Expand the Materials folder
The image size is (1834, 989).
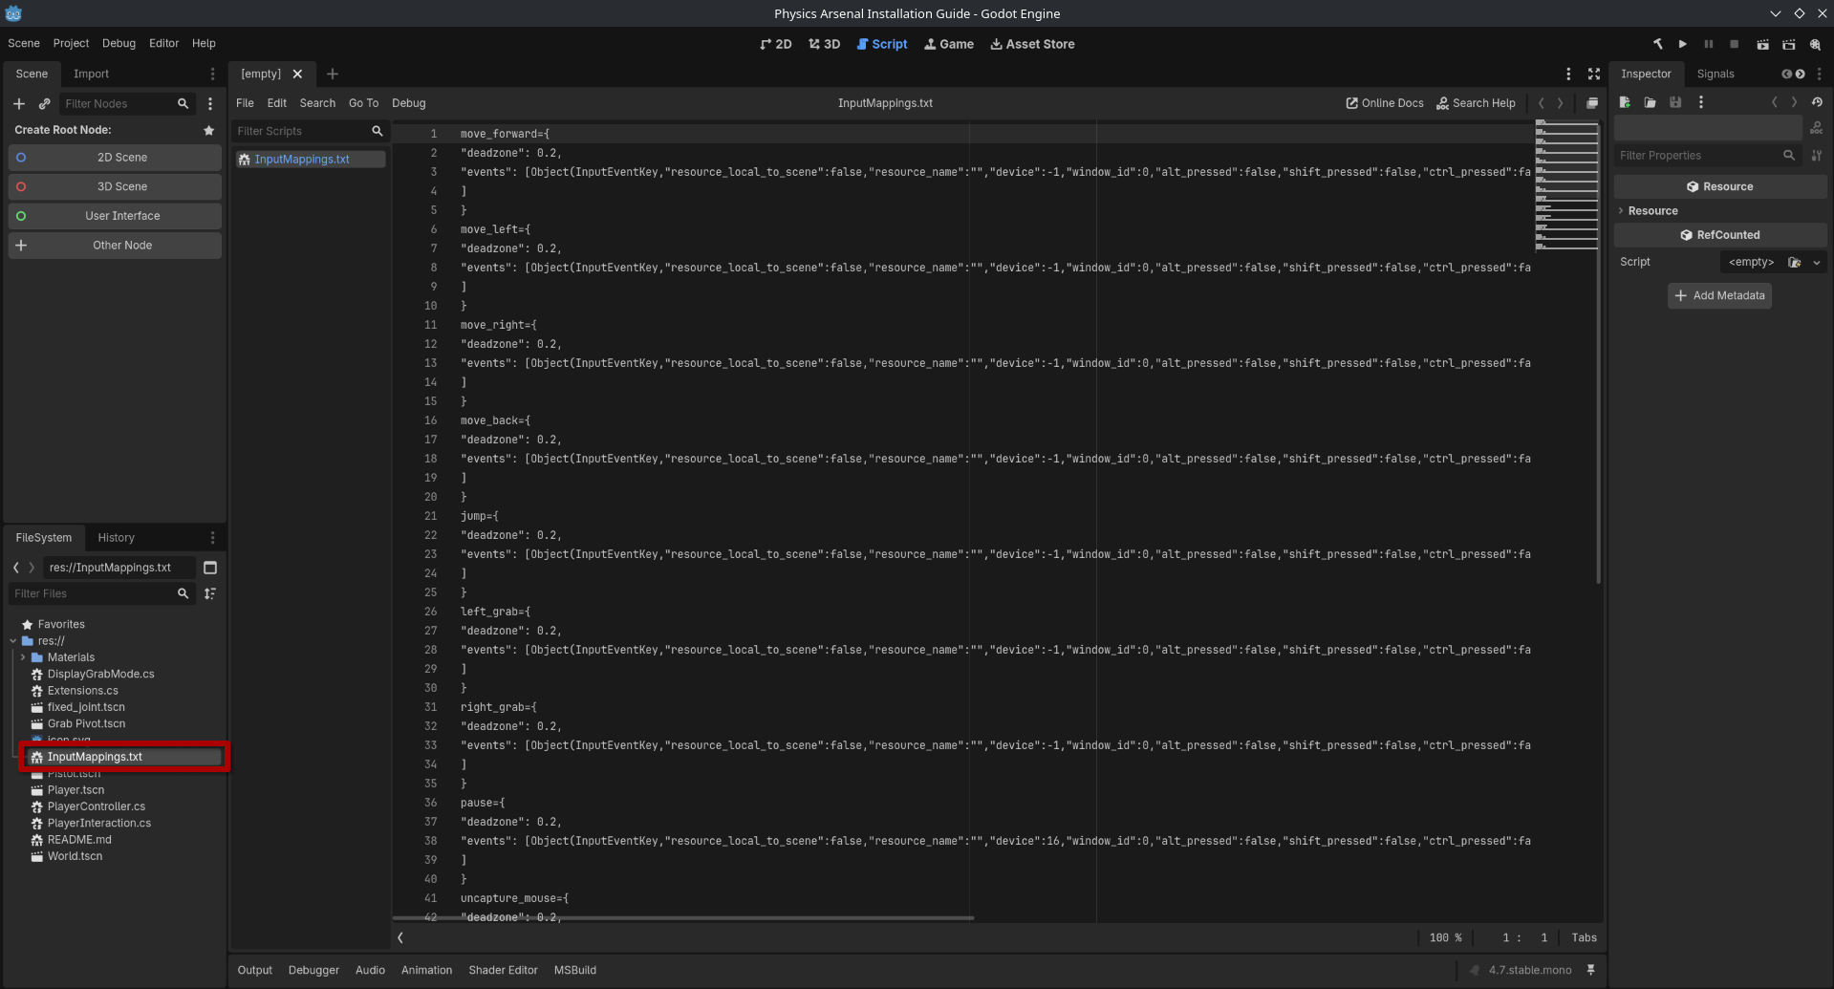click(x=23, y=657)
